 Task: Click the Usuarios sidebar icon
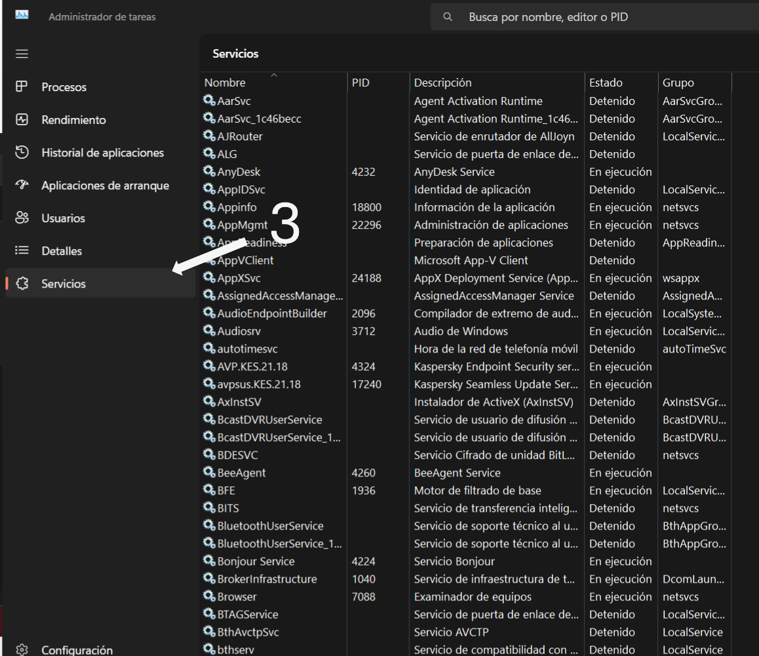point(22,218)
